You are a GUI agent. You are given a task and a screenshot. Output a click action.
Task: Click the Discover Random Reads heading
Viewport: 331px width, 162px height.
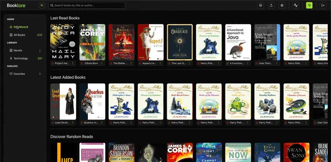click(x=72, y=137)
